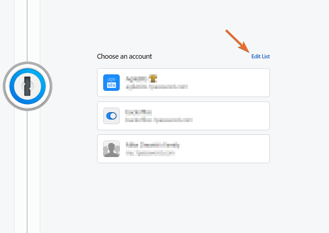Select the first account's blurred email address
The width and height of the screenshot is (329, 233).
pyautogui.click(x=156, y=87)
